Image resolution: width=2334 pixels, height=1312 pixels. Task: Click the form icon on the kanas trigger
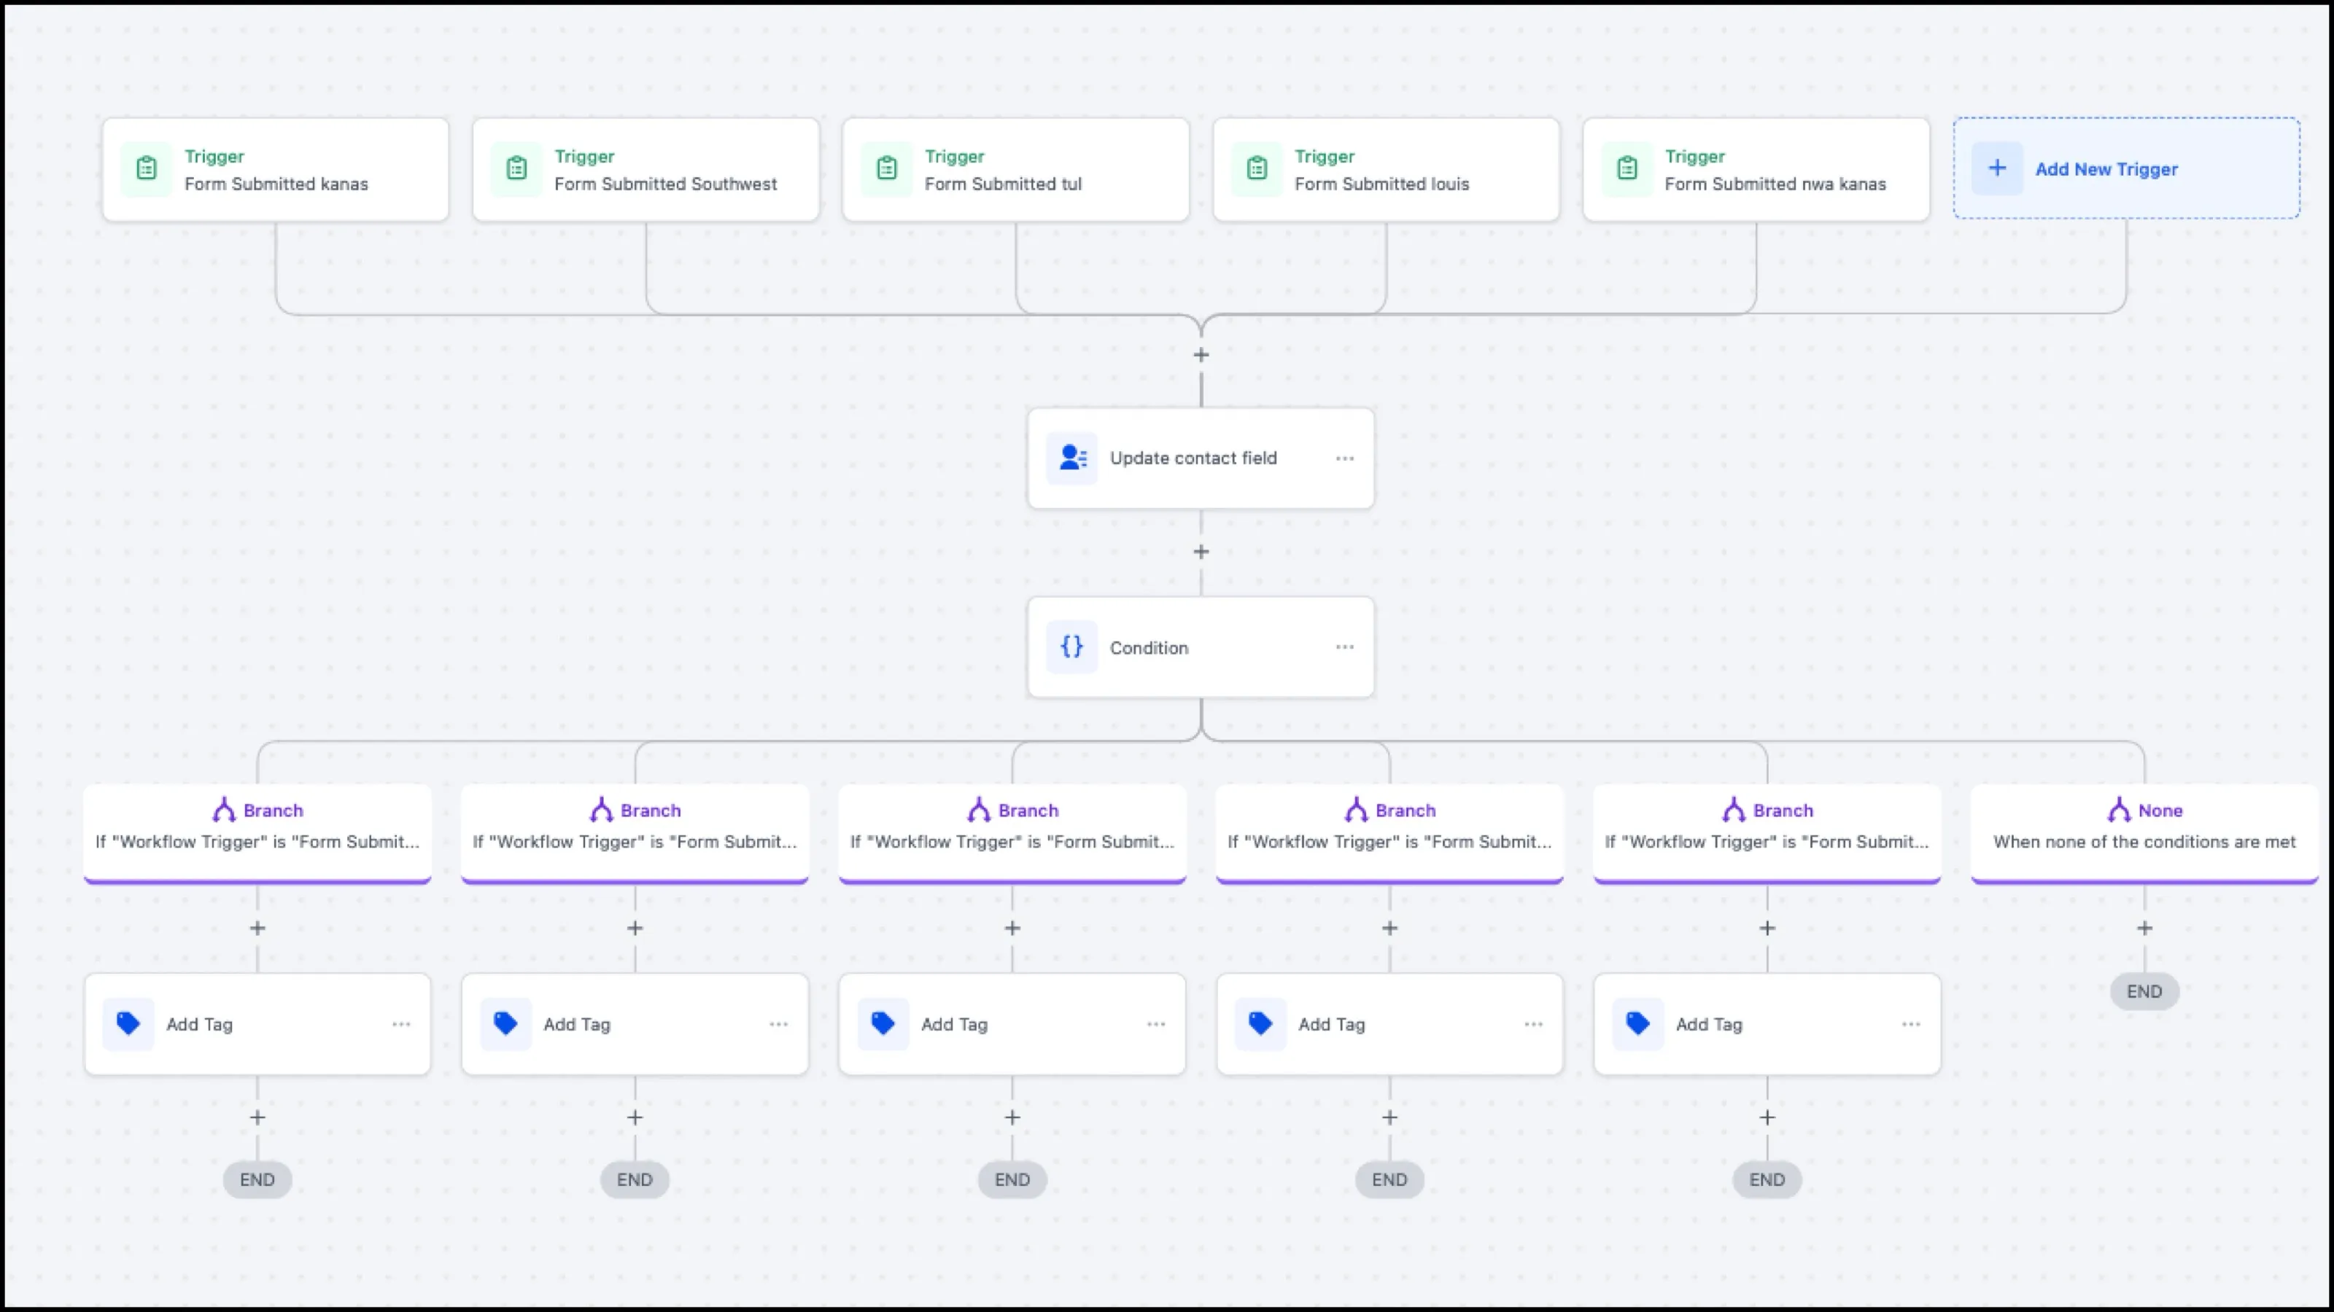[147, 168]
